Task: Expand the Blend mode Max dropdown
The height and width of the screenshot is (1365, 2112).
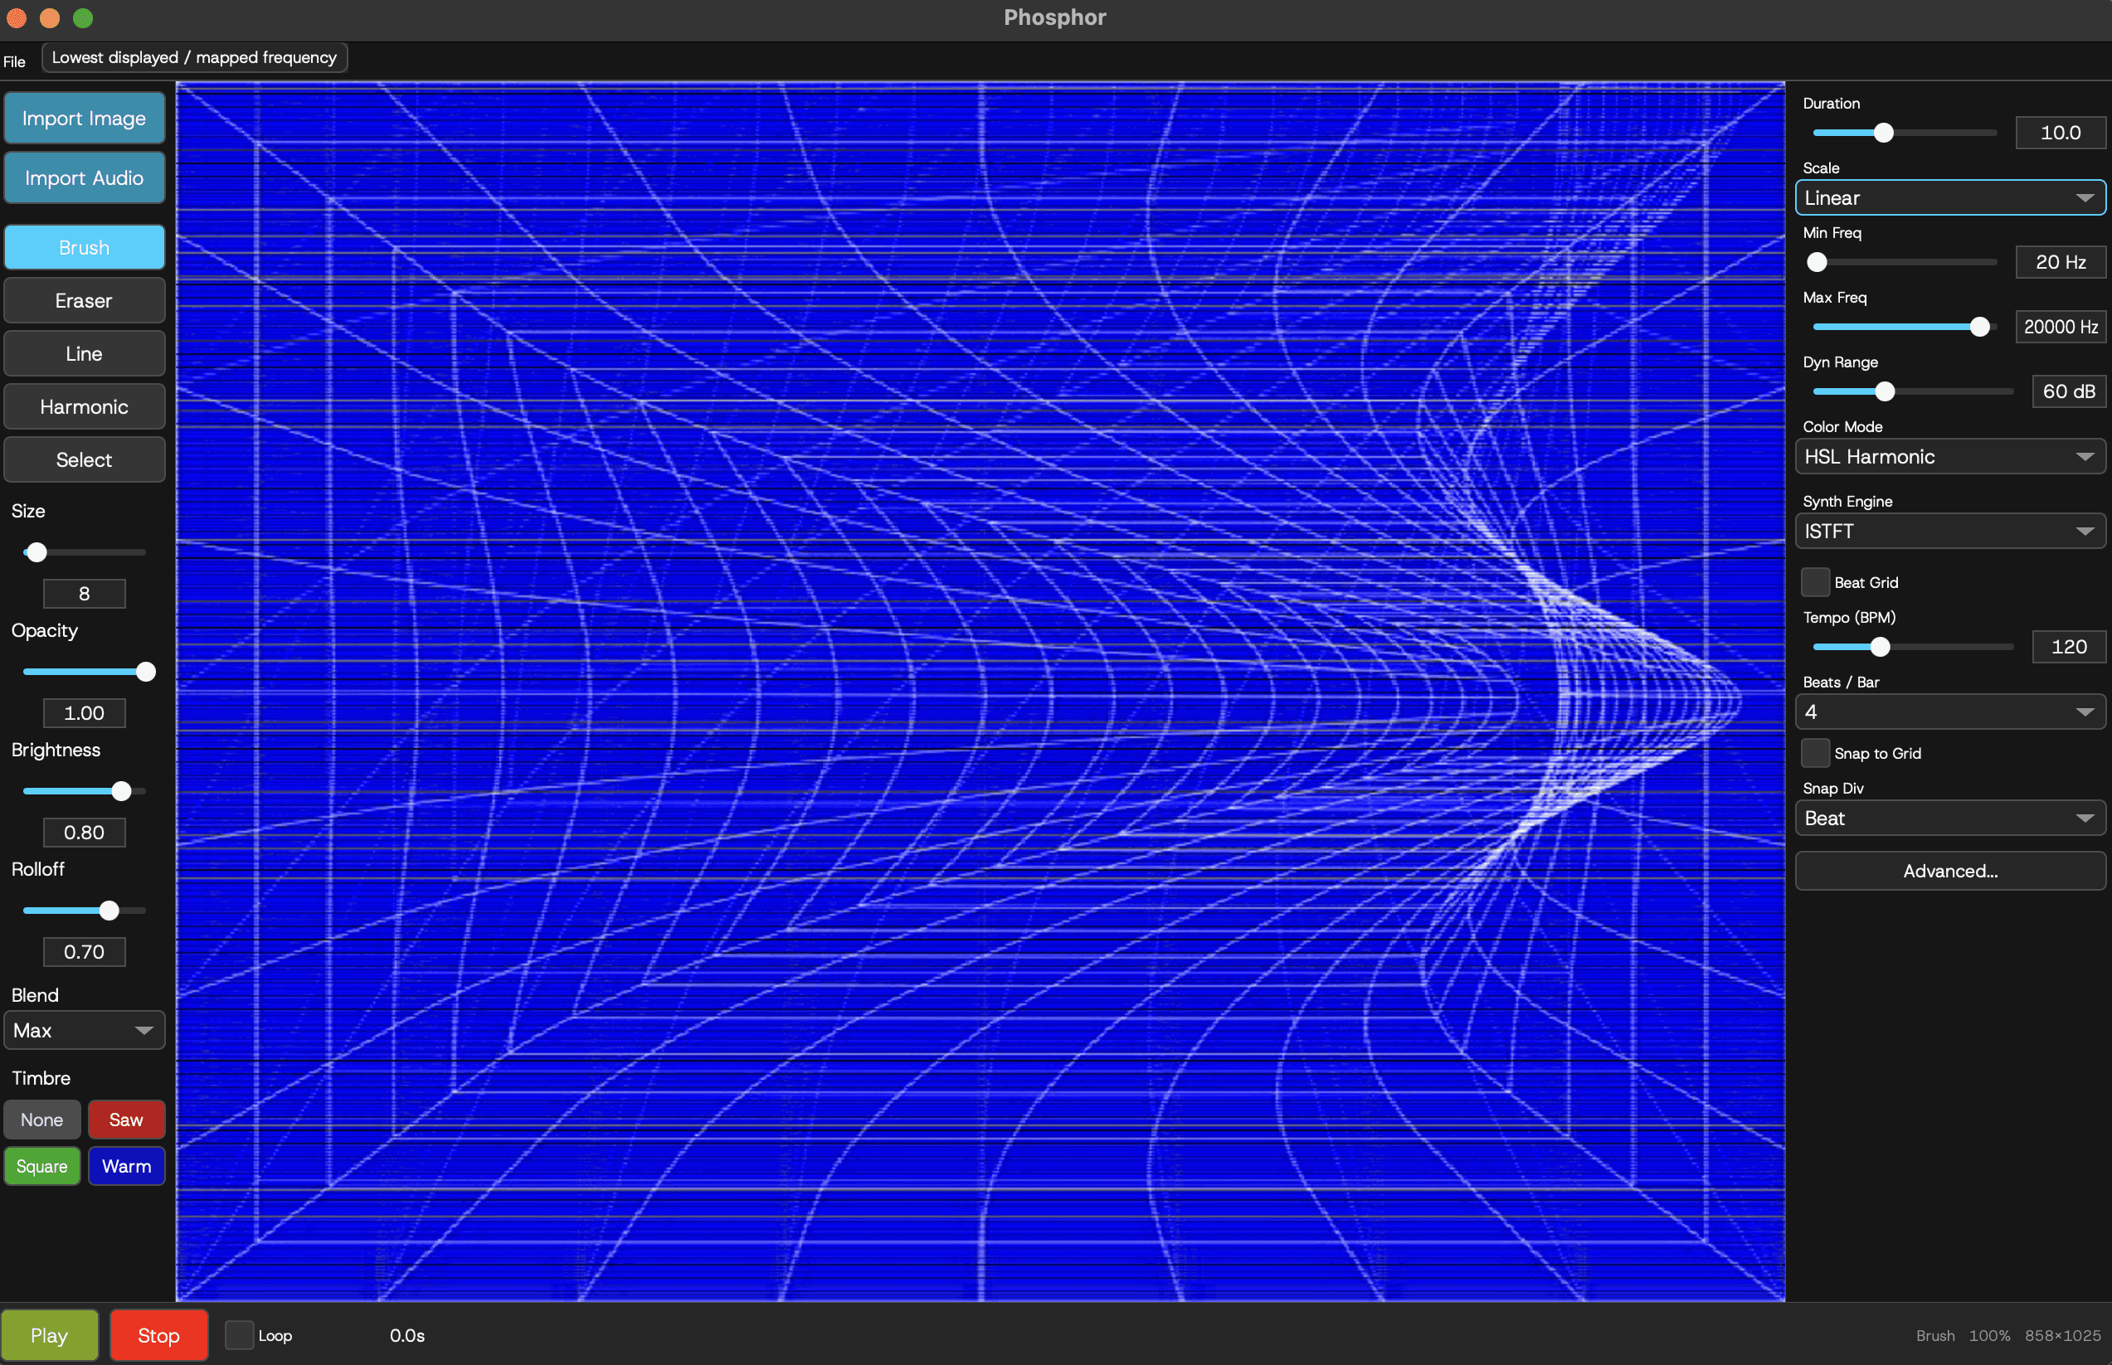Action: (85, 1031)
